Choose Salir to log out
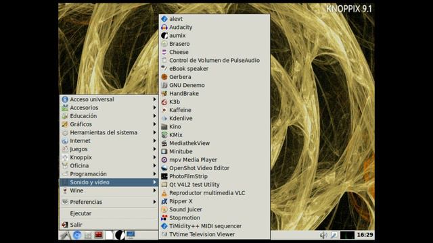 coord(109,225)
